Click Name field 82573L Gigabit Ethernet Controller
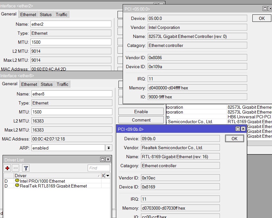 pyautogui.click(x=197, y=36)
